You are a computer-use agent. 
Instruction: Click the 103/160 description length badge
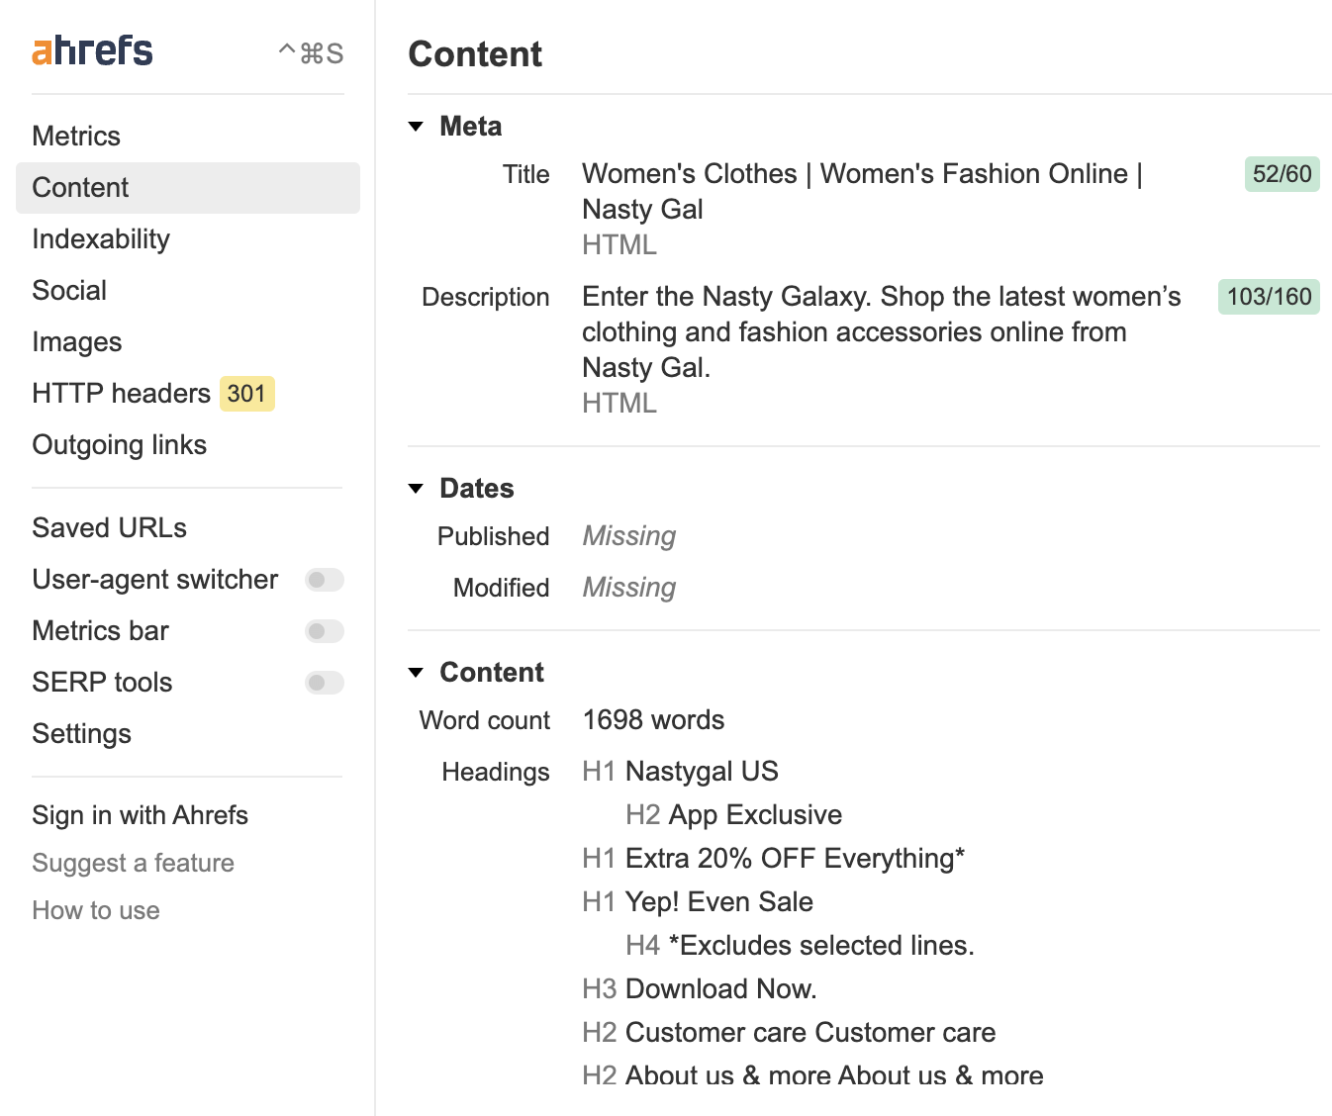pos(1269,297)
